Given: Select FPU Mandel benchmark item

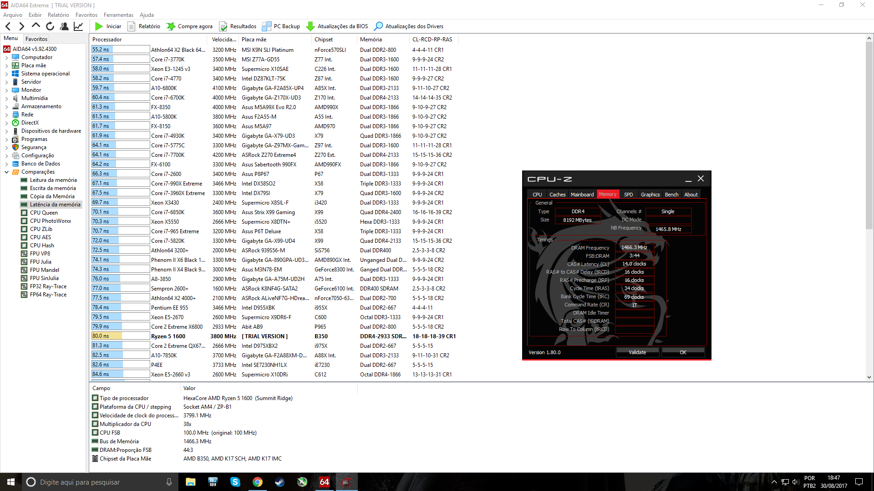Looking at the screenshot, I should point(45,270).
